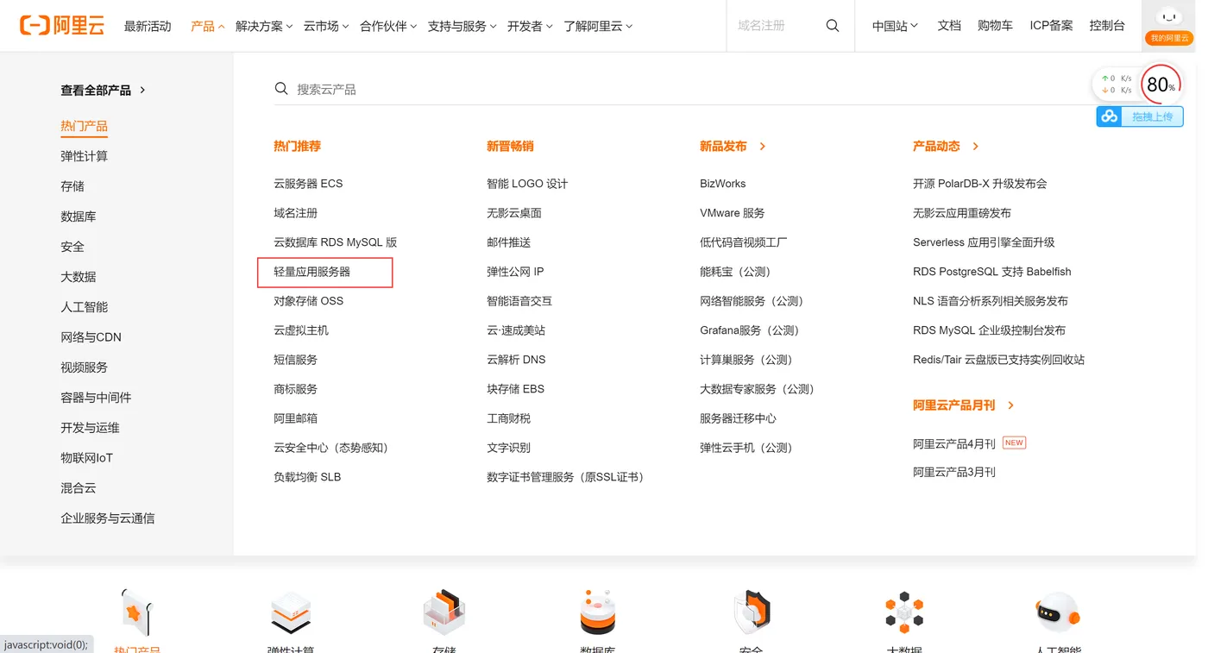
Task: Open the 阿里云产品3月刊 link
Action: [x=954, y=472]
